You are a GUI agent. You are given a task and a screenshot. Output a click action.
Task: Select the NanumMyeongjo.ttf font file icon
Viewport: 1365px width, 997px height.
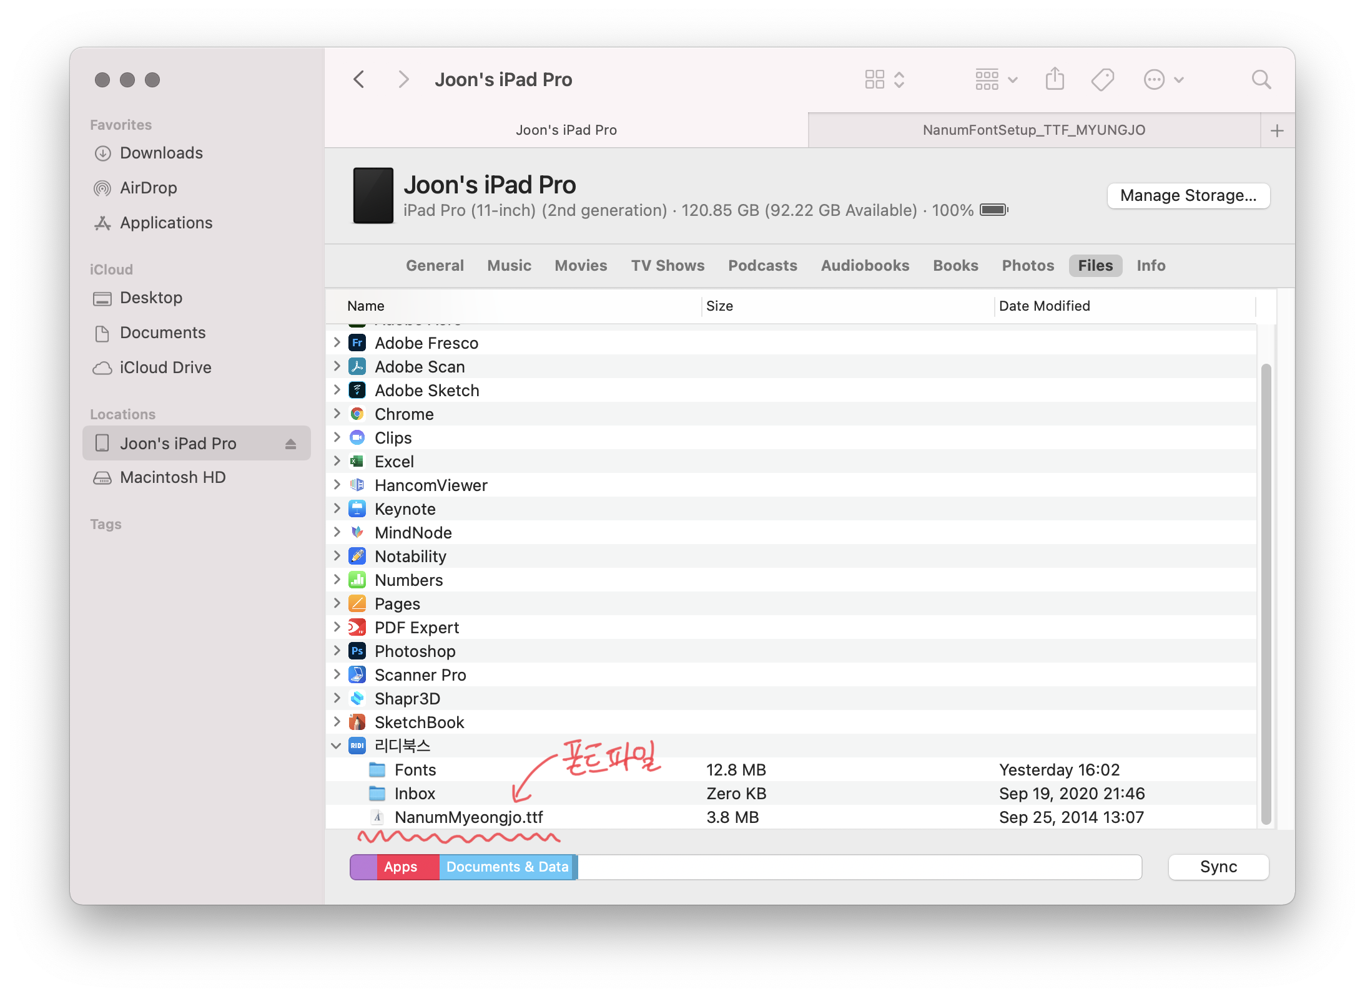pyautogui.click(x=377, y=817)
